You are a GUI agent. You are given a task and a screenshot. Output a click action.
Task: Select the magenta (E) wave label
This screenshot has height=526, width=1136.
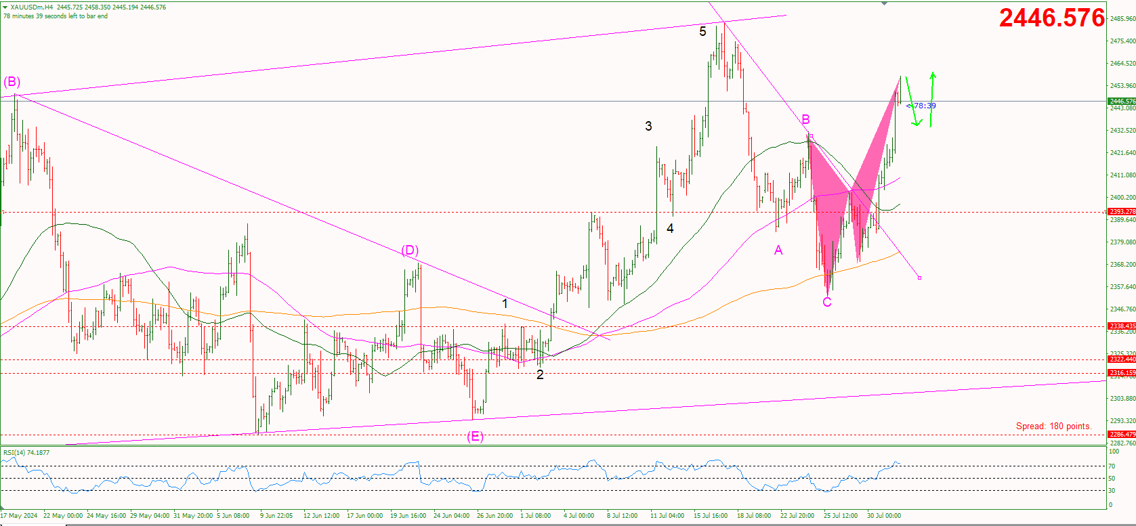click(475, 437)
